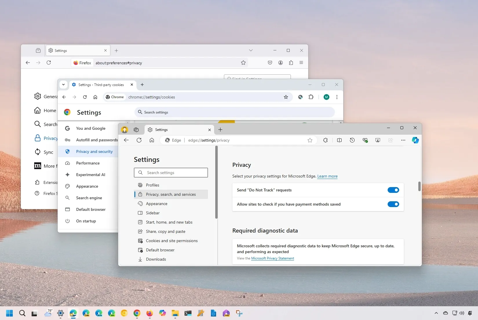Click Chrome Search settings field

(235, 112)
